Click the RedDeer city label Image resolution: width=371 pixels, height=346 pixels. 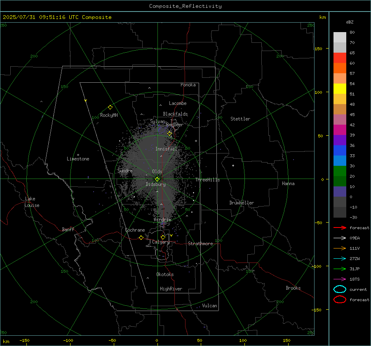click(x=175, y=125)
